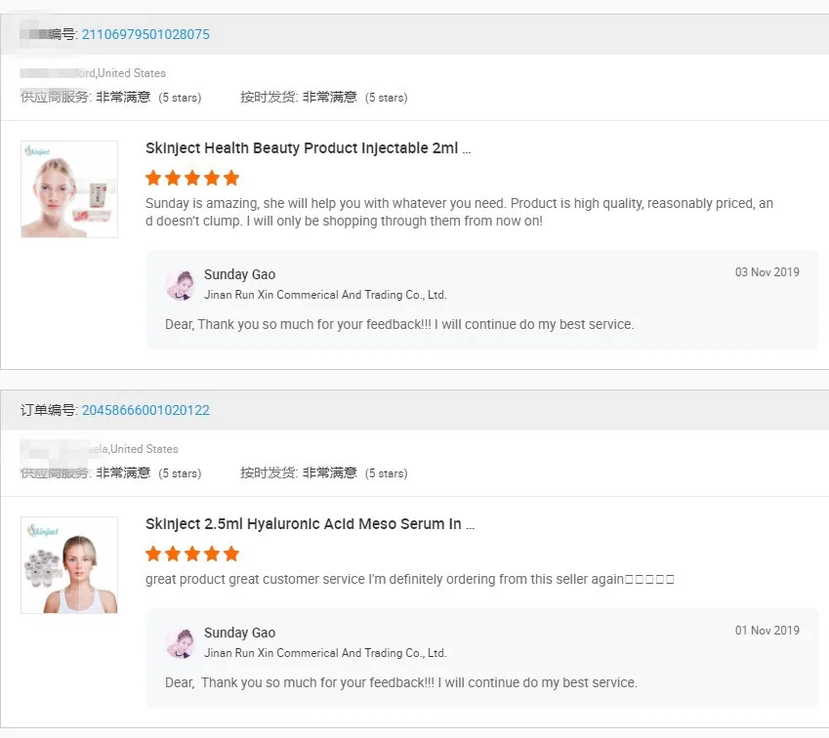Image resolution: width=829 pixels, height=738 pixels.
Task: Click Jinan Run Xin company name in second reply
Action: 325,653
